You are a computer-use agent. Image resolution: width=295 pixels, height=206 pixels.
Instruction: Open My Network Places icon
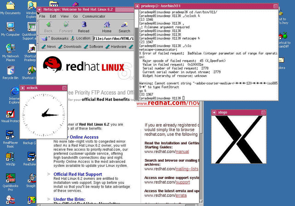pyautogui.click(x=10, y=52)
